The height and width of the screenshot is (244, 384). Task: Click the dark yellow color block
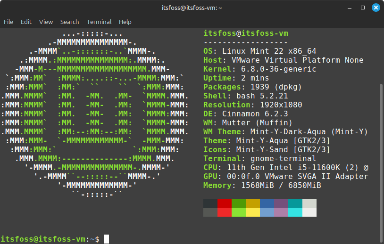(x=253, y=203)
